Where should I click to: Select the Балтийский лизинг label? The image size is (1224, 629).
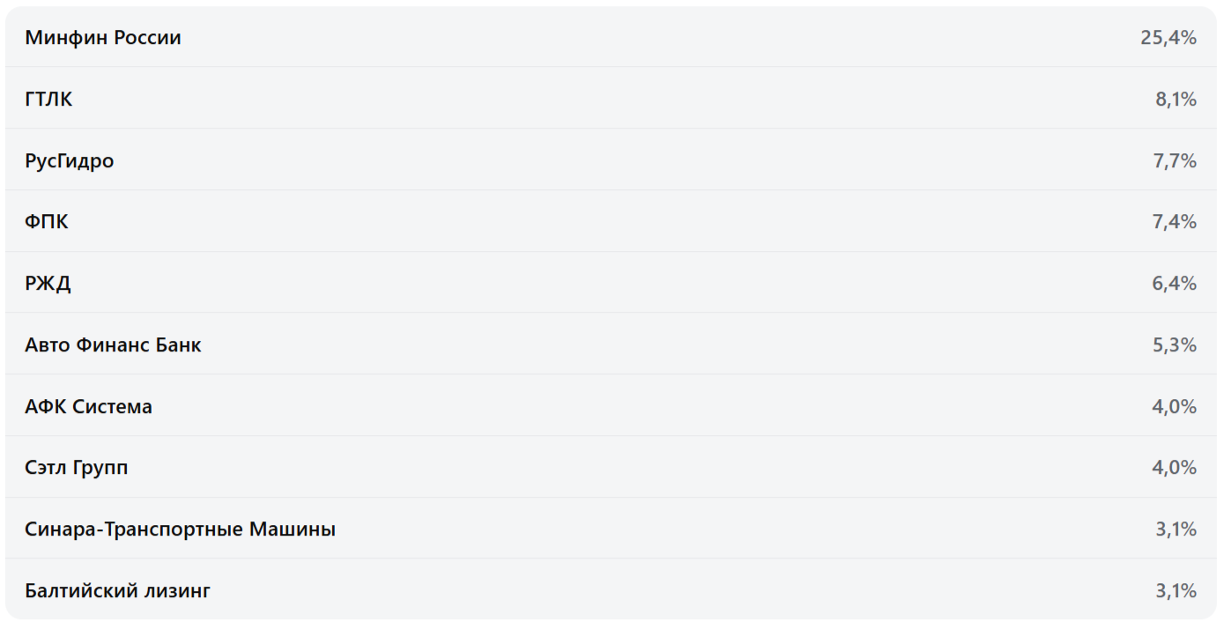tap(117, 590)
